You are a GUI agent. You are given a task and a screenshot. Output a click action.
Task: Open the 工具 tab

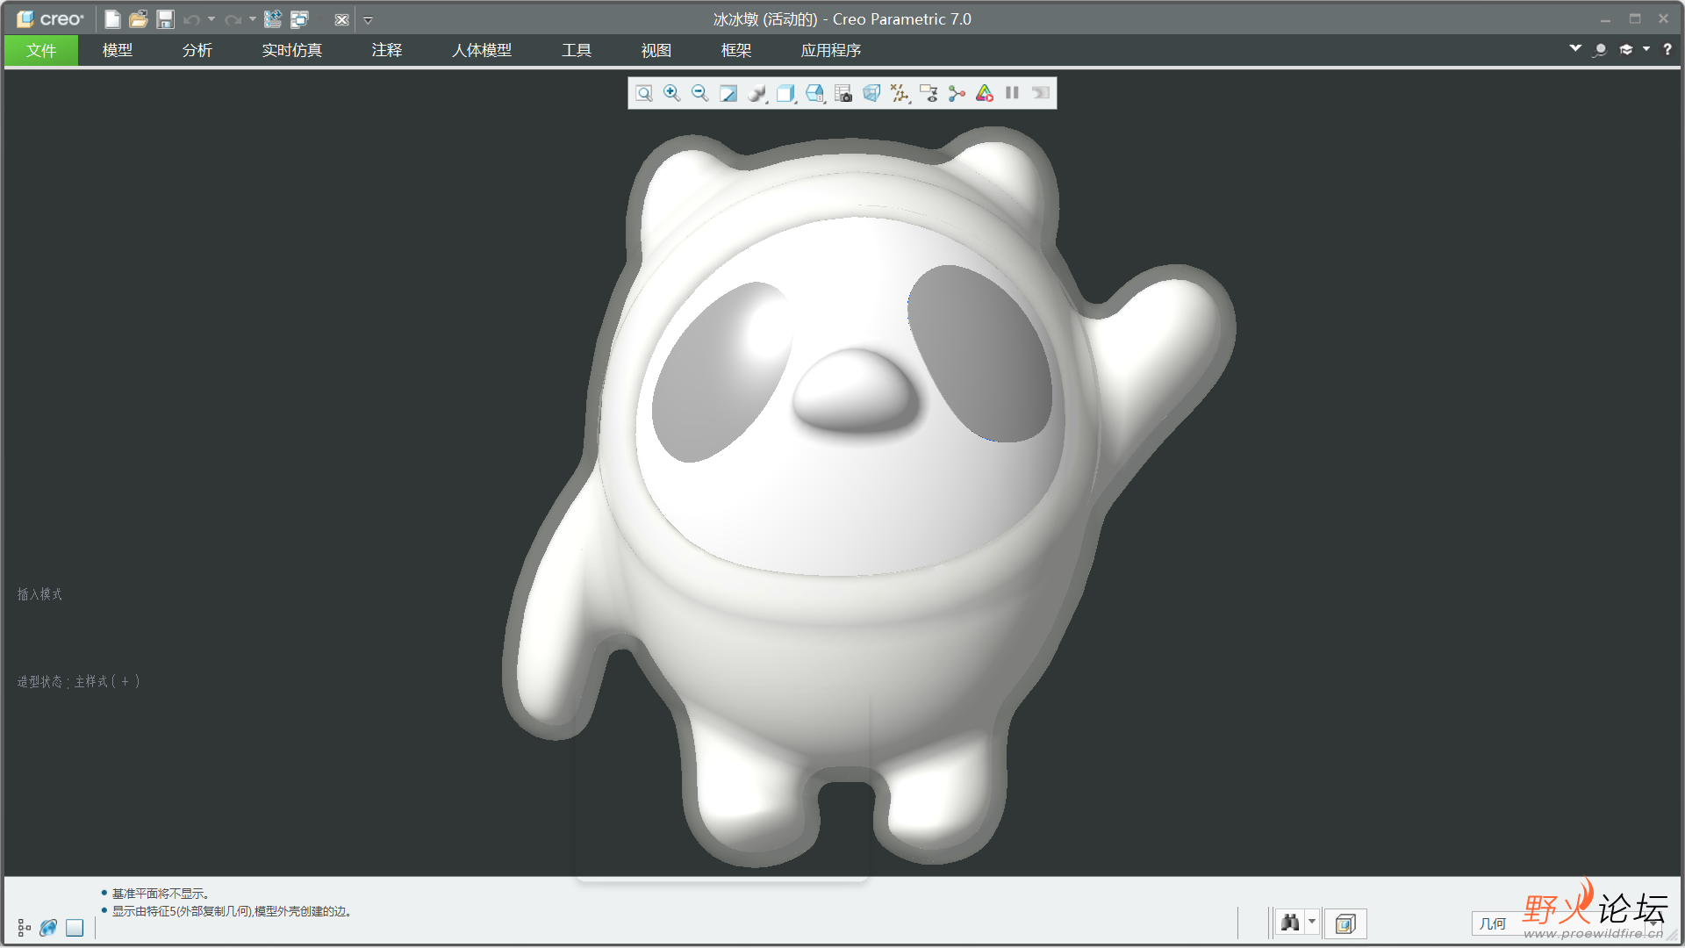pos(577,50)
